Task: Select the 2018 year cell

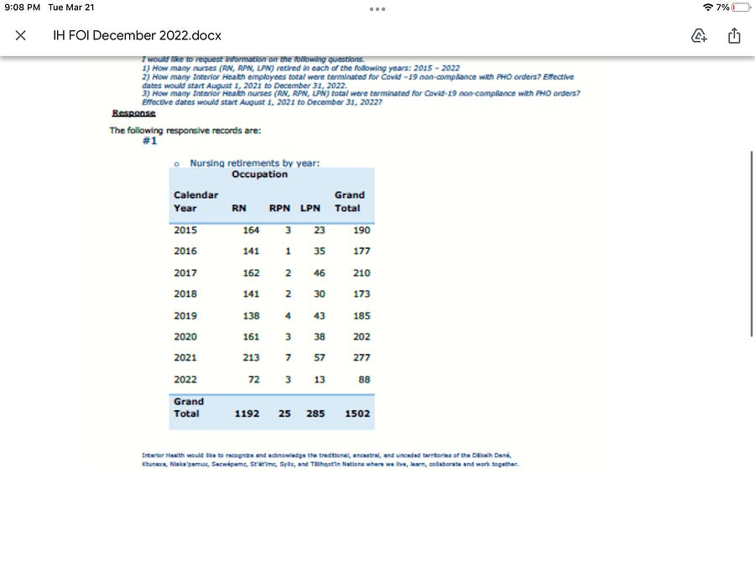Action: 185,293
